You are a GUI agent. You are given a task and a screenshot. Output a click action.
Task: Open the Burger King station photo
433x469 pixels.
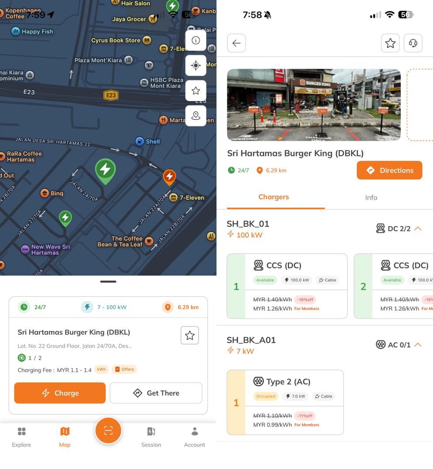pyautogui.click(x=313, y=105)
